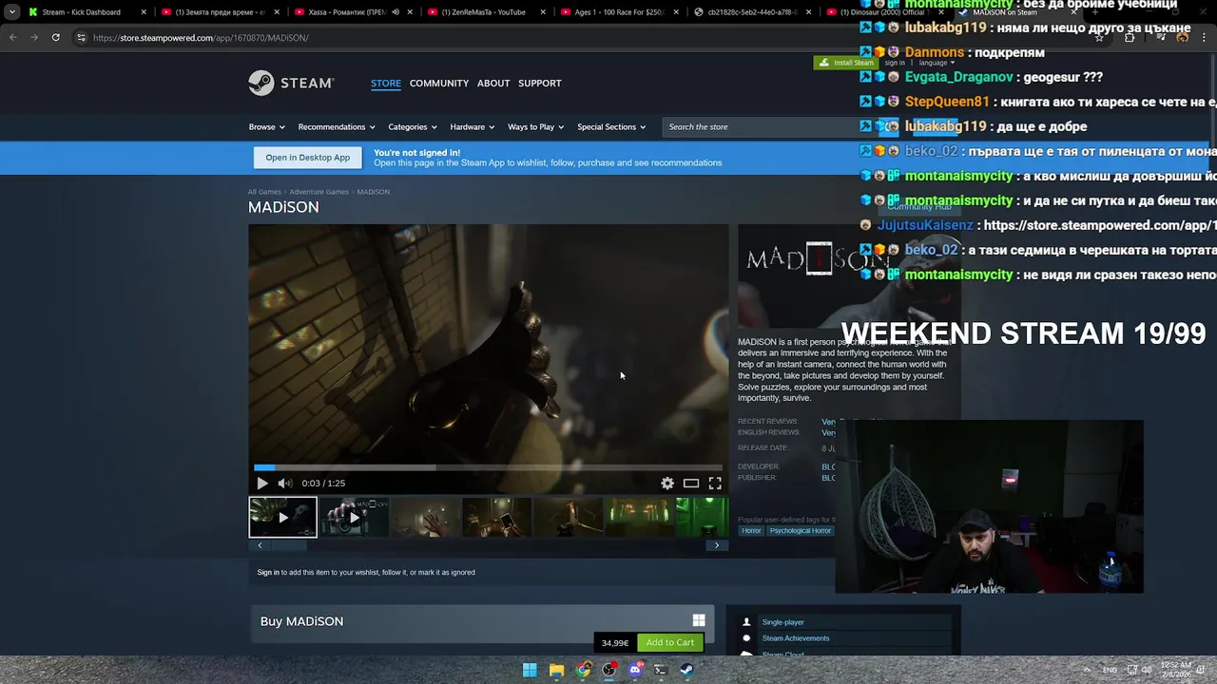Image resolution: width=1217 pixels, height=684 pixels.
Task: Open Steam from the taskbar
Action: coord(686,670)
